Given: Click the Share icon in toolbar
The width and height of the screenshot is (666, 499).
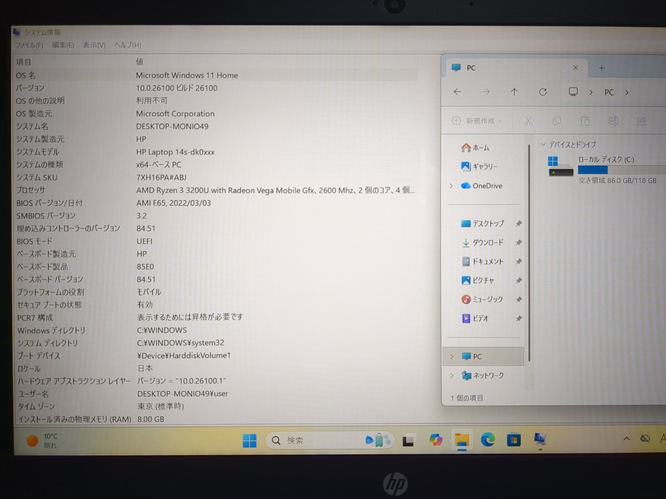Looking at the screenshot, I should point(642,121).
